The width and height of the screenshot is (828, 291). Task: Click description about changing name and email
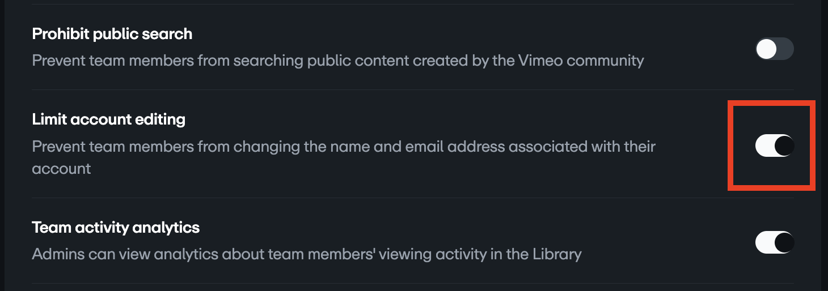point(343,147)
